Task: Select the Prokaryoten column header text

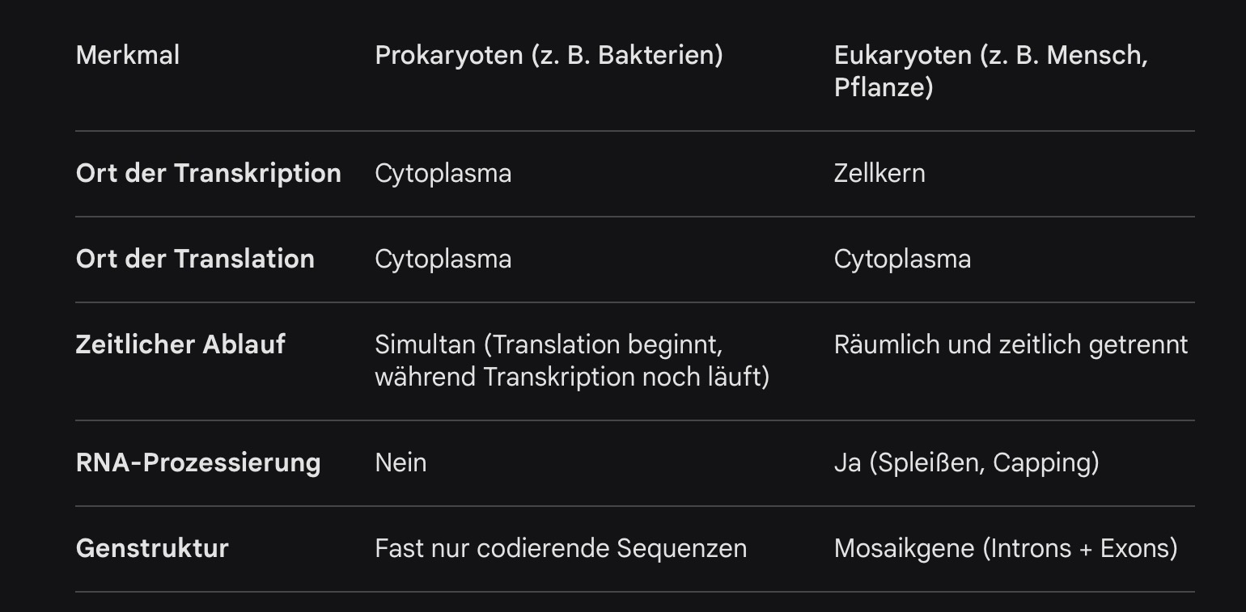Action: point(549,56)
